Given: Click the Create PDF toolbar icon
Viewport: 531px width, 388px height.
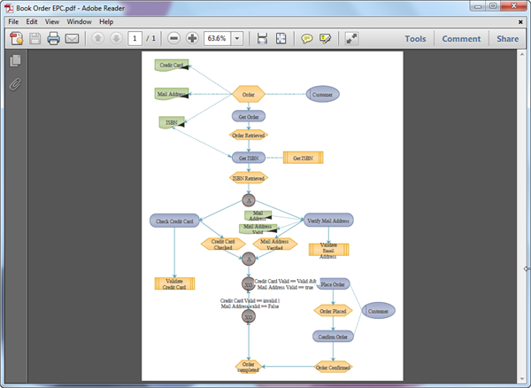Looking at the screenshot, I should pyautogui.click(x=15, y=39).
